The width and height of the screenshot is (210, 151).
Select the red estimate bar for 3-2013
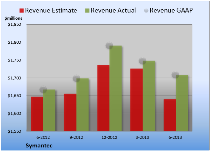[136, 100]
